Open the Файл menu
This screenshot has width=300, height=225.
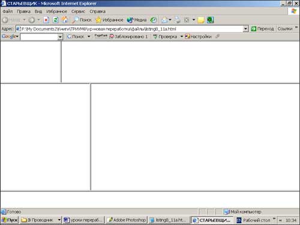pyautogui.click(x=8, y=11)
